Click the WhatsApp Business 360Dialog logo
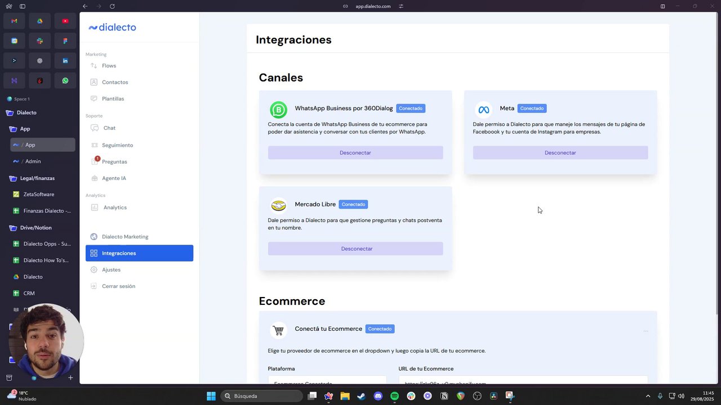The width and height of the screenshot is (721, 405). coord(278,109)
